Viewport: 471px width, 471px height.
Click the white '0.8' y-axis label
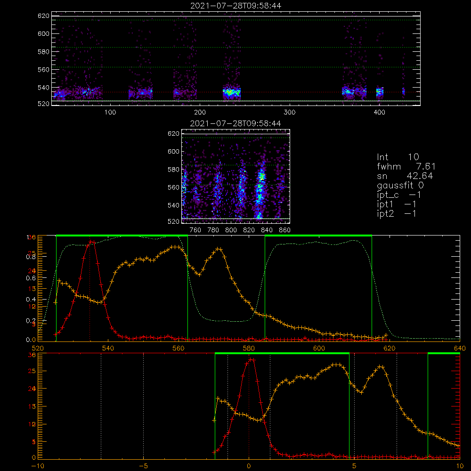click(x=32, y=257)
